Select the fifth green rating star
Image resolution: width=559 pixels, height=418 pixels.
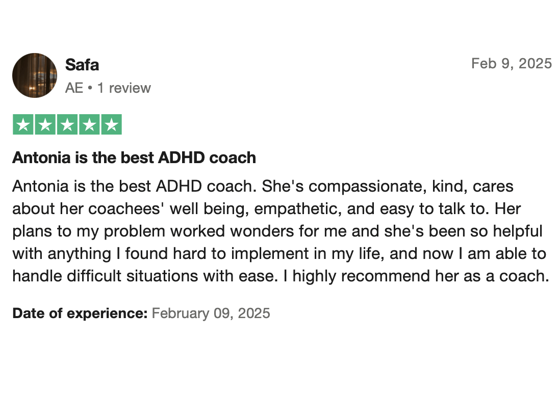coord(111,124)
